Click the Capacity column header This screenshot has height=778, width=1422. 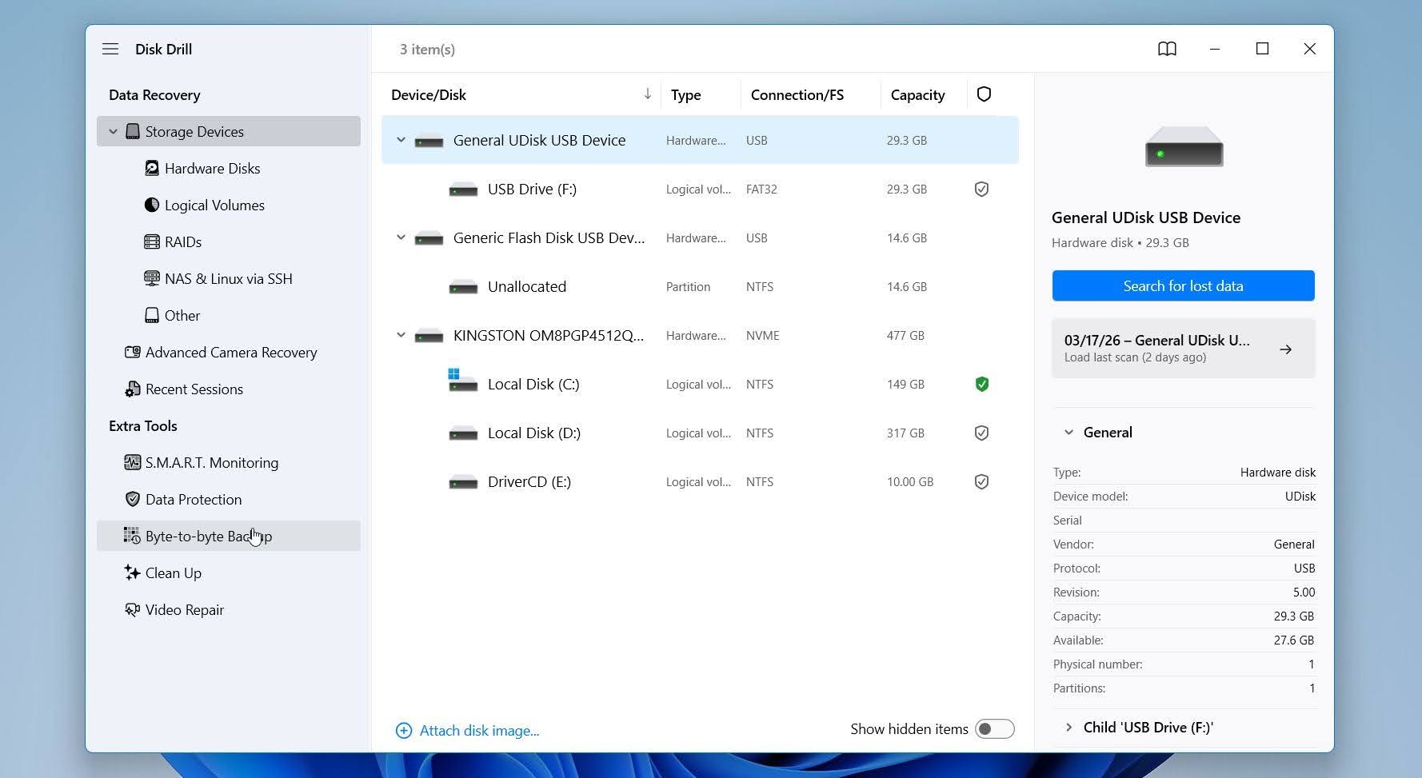tap(917, 95)
